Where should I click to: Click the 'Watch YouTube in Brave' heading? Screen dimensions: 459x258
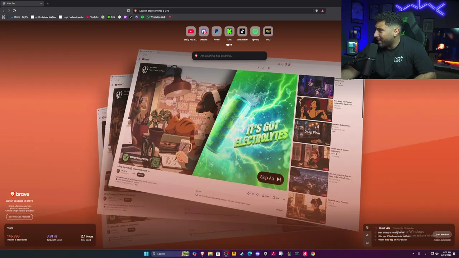click(19, 201)
